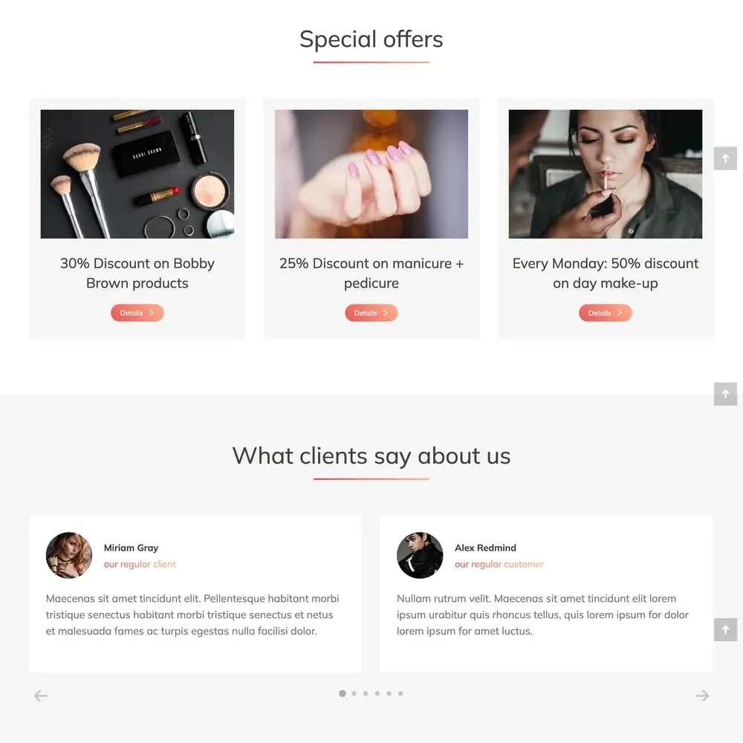Select the last carousel pagination dot
Viewport: 743px width, 743px height.
400,693
